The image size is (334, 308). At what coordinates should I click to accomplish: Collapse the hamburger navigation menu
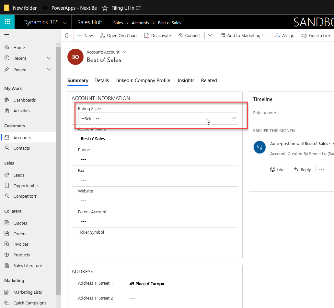[7, 36]
